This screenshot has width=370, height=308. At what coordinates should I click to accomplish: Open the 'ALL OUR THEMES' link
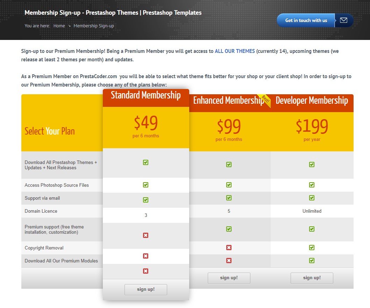(235, 51)
